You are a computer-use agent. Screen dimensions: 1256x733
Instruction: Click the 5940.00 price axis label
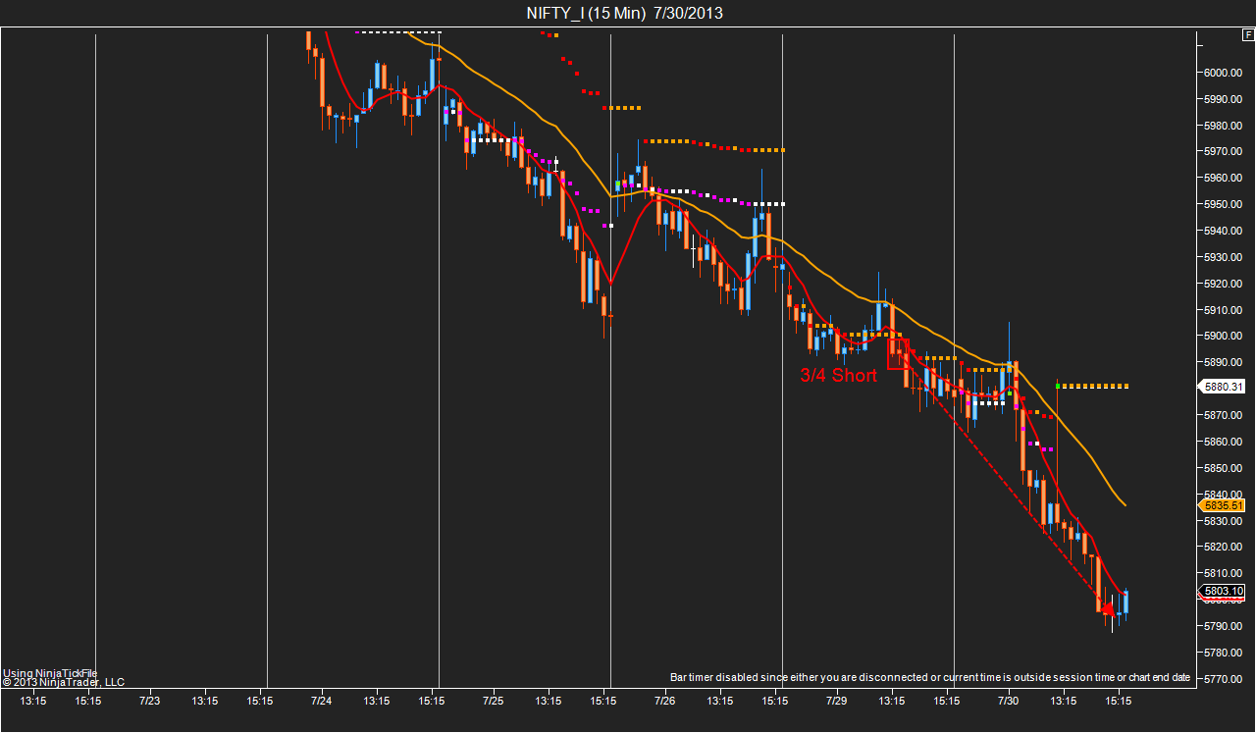pos(1224,232)
